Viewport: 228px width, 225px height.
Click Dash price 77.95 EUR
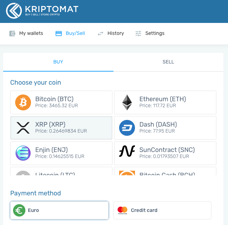157,131
